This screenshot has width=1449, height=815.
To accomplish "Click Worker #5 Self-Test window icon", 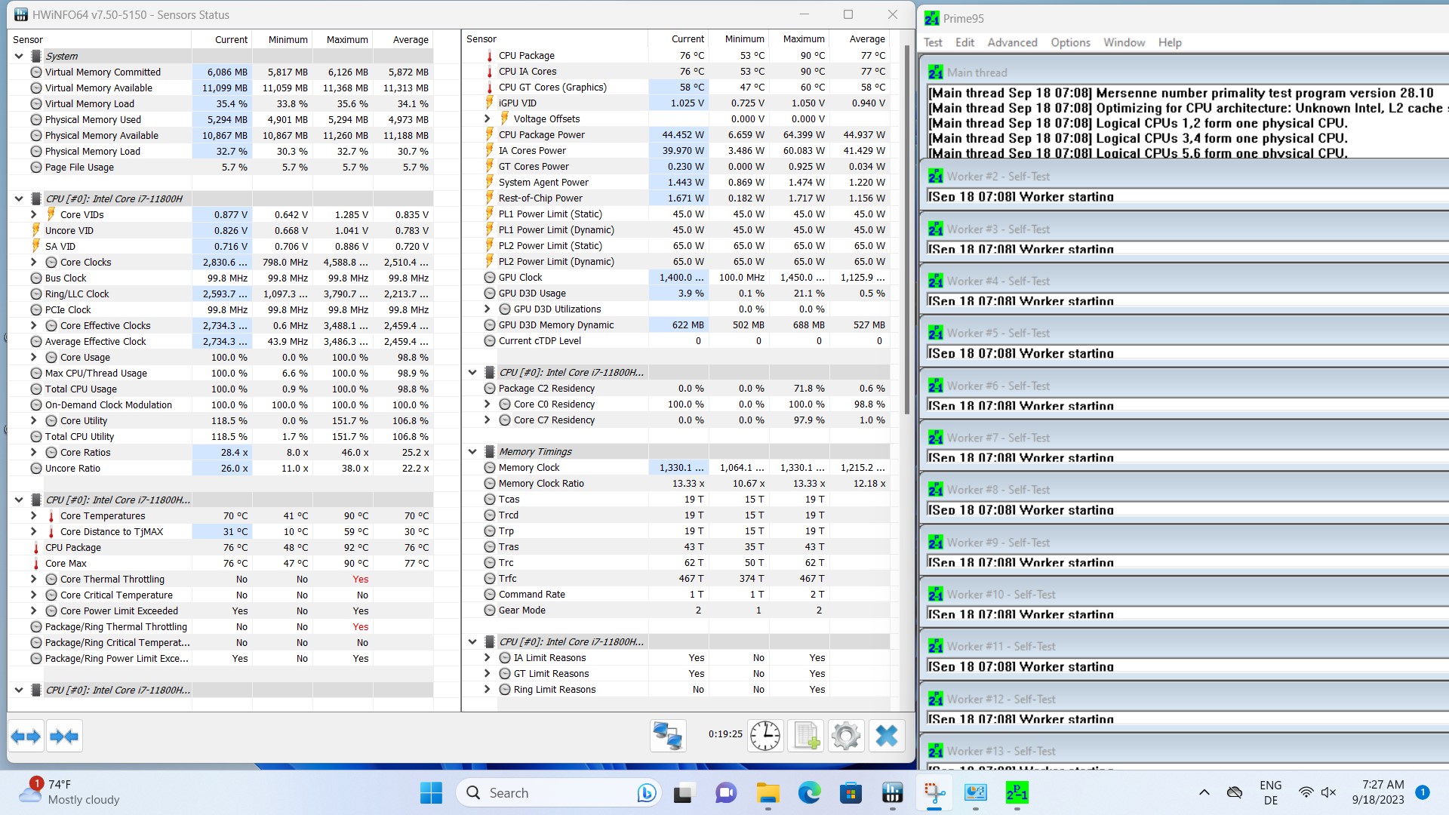I will 936,333.
